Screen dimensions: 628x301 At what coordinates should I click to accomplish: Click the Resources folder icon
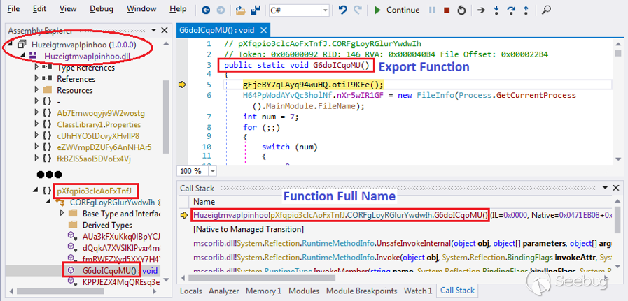point(48,90)
